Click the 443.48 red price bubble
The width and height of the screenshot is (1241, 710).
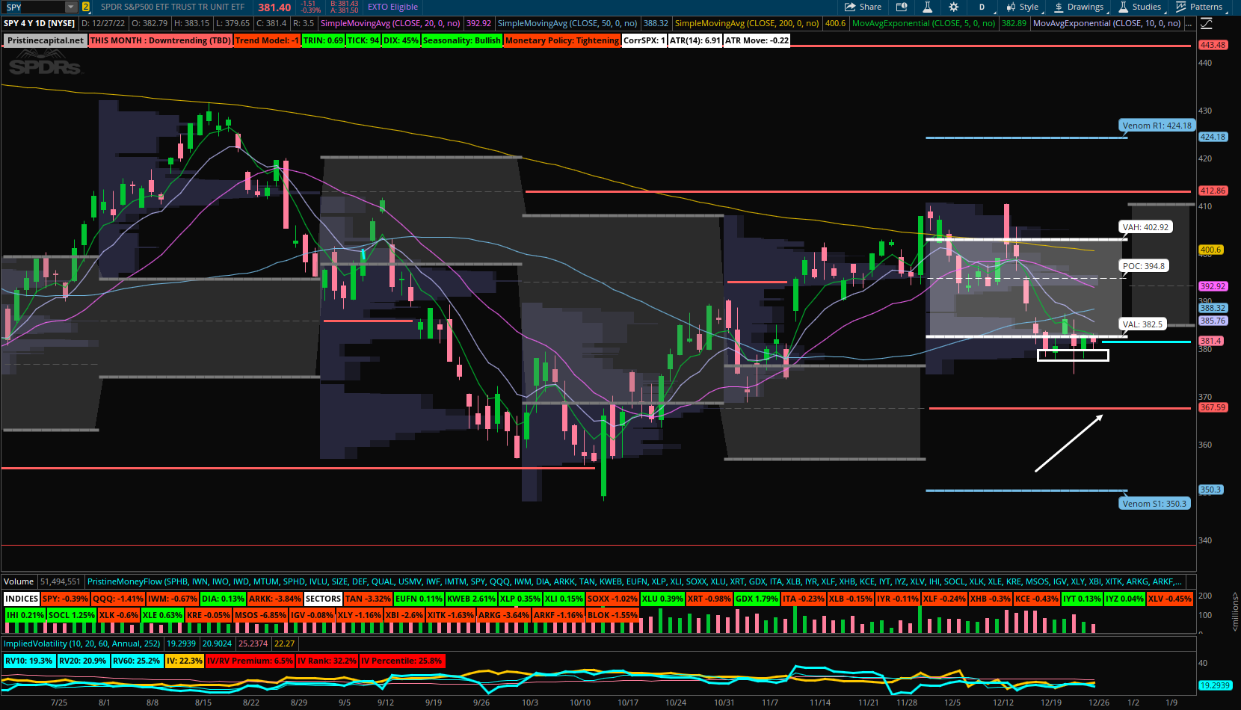coord(1213,45)
